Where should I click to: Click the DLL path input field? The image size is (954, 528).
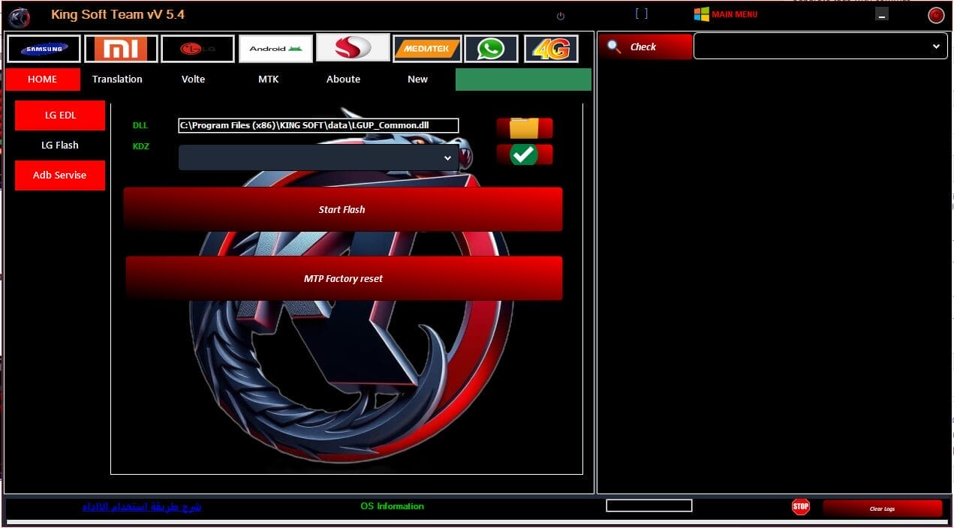click(x=318, y=125)
